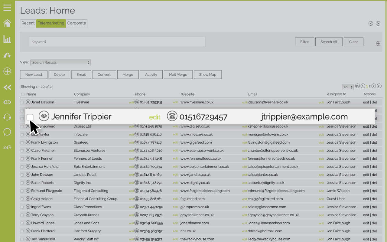Switch to the Recent tab
387x242 pixels.
click(x=28, y=23)
